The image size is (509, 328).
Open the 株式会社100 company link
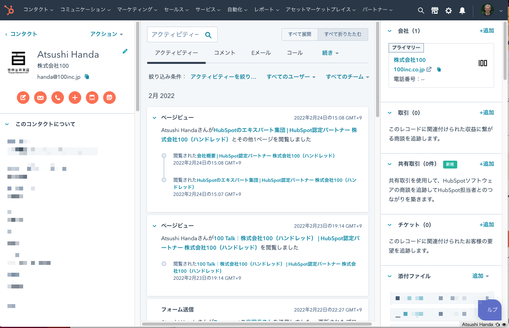pos(409,60)
